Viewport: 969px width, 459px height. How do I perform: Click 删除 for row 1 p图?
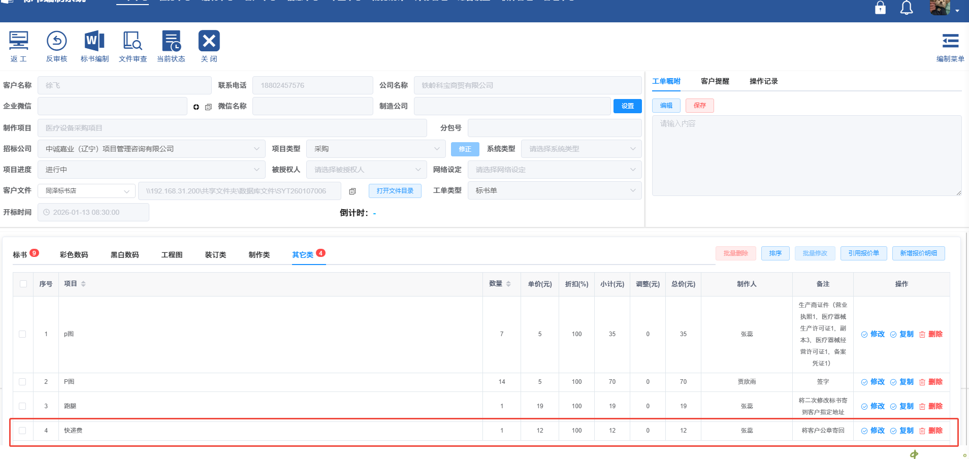point(931,334)
